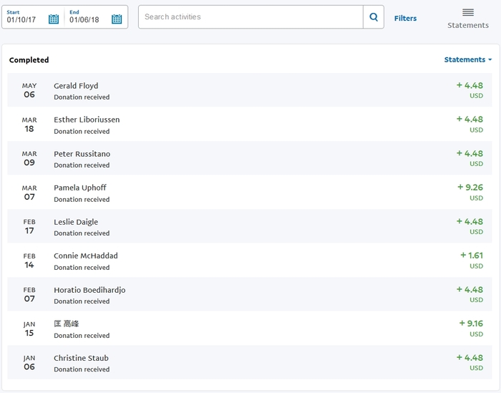Select Peter Russitano donation row
The image size is (501, 393).
point(82,154)
